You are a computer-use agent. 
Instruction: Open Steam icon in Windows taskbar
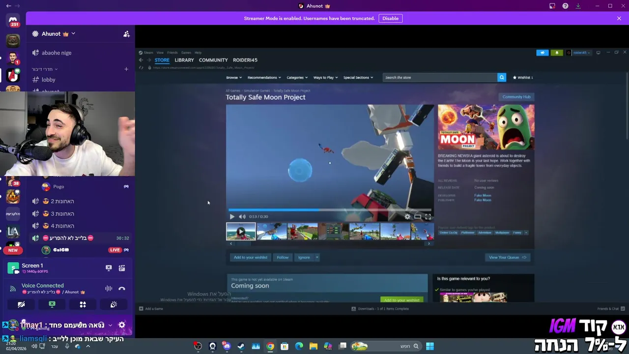241,346
